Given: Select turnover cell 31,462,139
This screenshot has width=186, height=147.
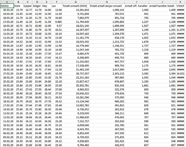Looking at the screenshot, I should coord(76,70).
